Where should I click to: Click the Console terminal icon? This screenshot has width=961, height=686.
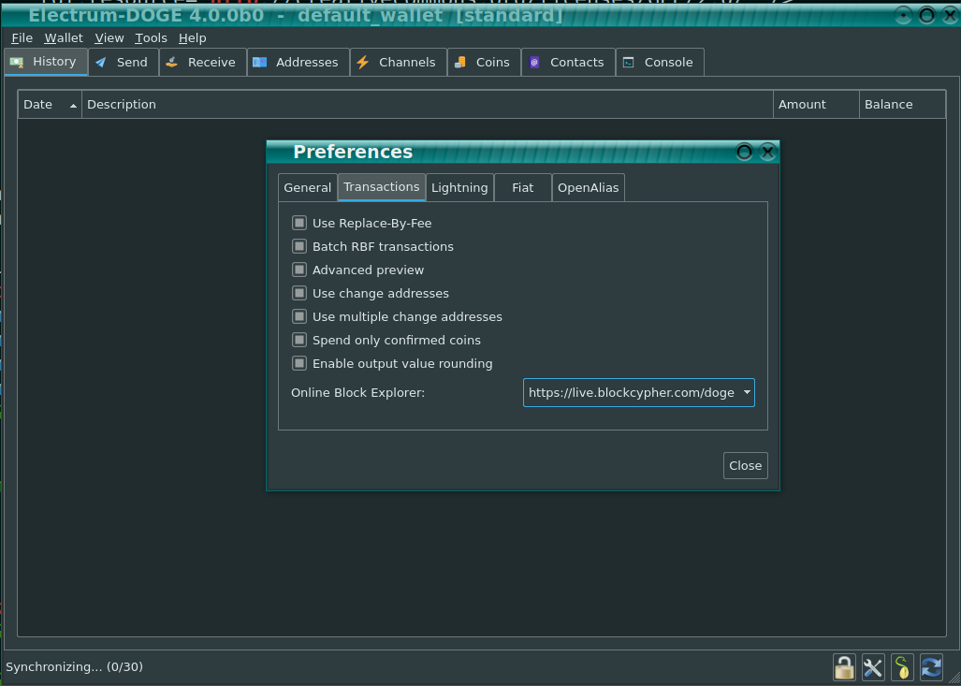point(628,63)
